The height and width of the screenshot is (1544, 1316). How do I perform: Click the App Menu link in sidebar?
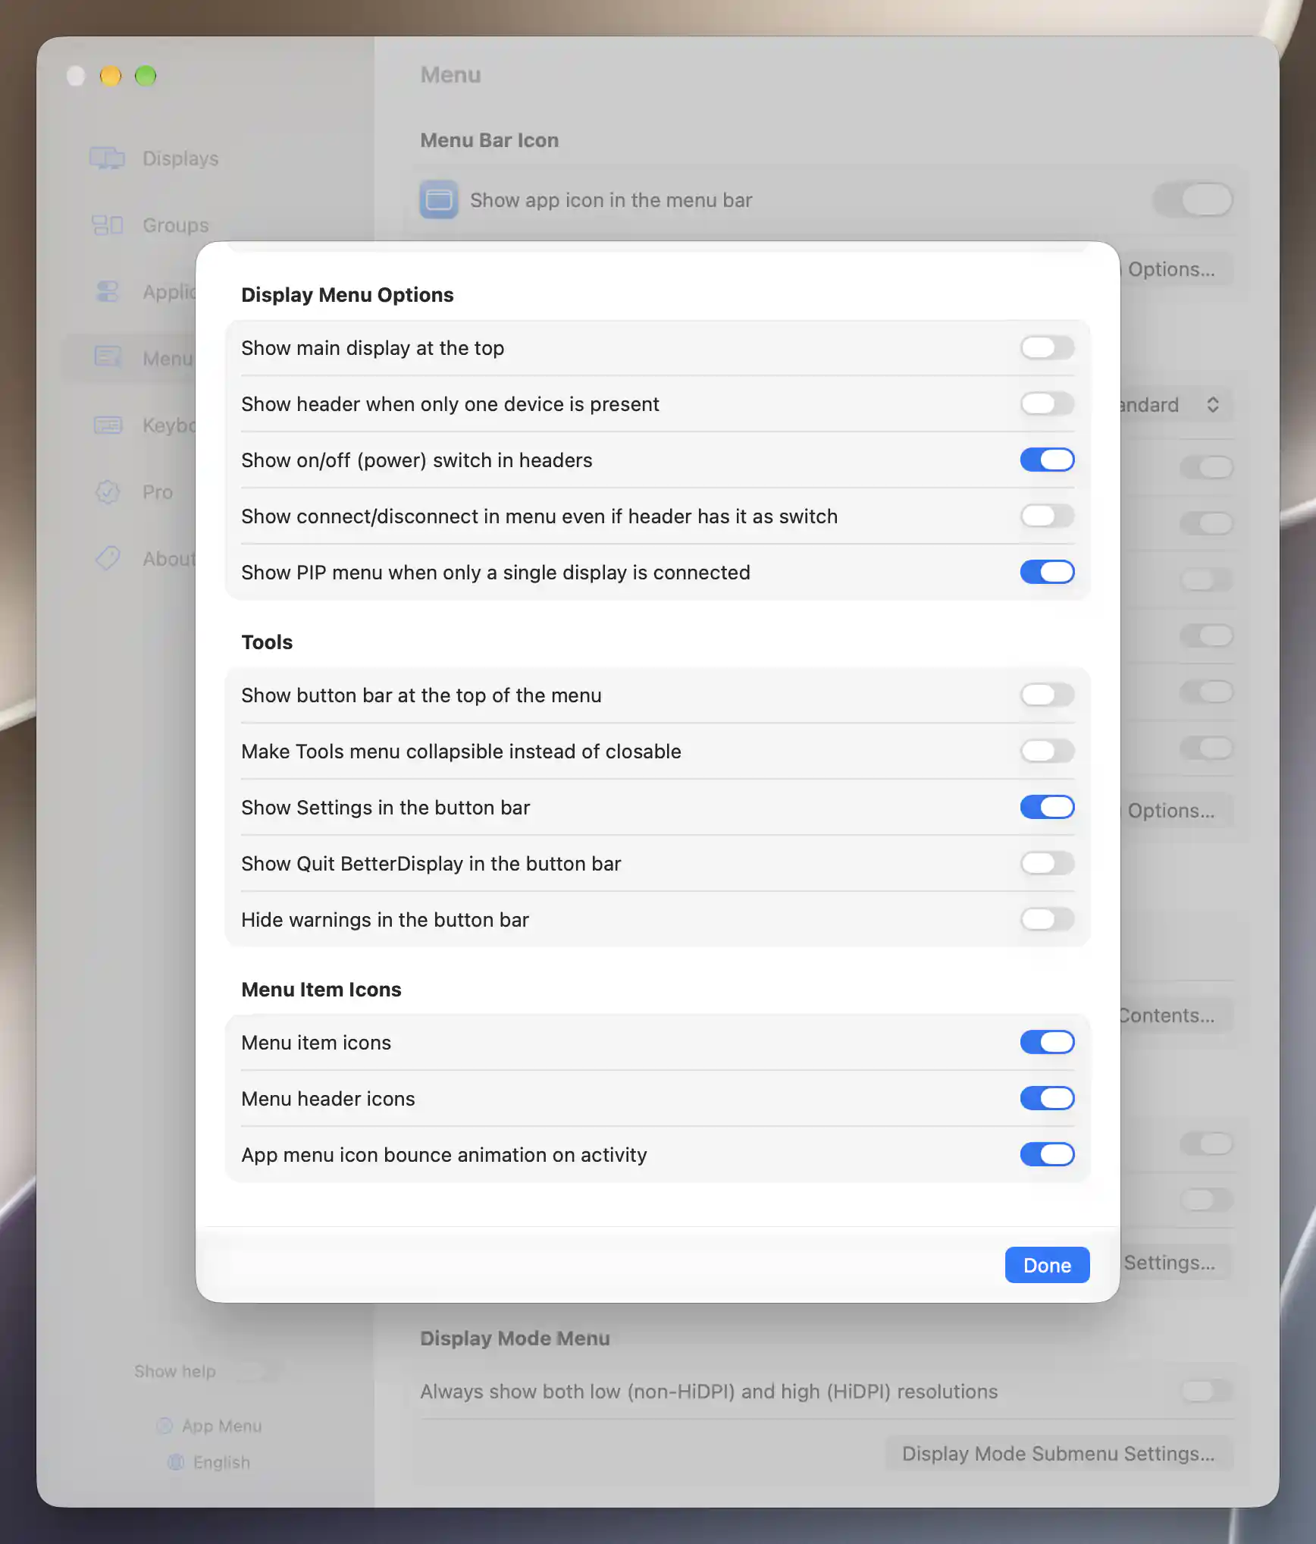pos(222,1426)
